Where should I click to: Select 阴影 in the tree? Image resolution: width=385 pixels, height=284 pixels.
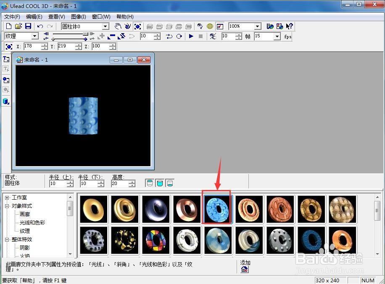pyautogui.click(x=25, y=248)
